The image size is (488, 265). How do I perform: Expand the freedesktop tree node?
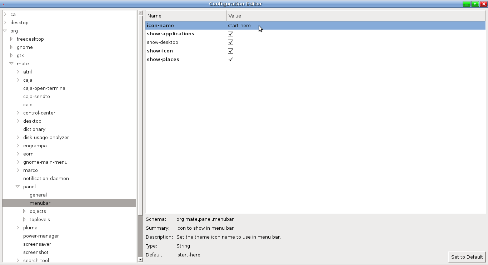(x=11, y=39)
